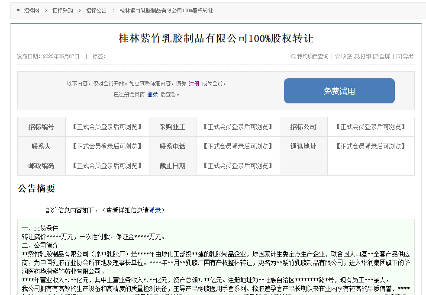Go to 招标采购 in breadcrumb
This screenshot has height=295, width=426.
click(x=62, y=10)
